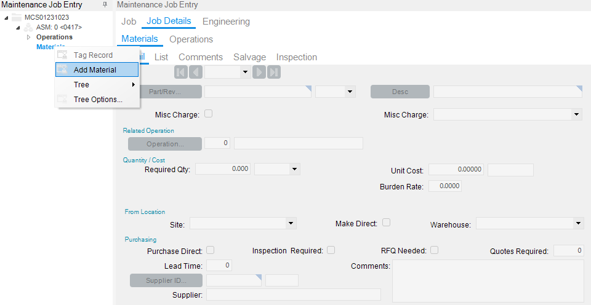Enable the Make Direct checkbox

[x=387, y=223]
